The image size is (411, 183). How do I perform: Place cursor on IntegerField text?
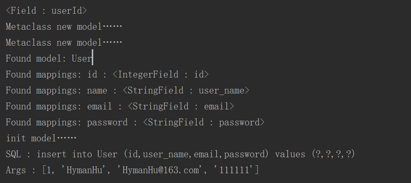148,74
